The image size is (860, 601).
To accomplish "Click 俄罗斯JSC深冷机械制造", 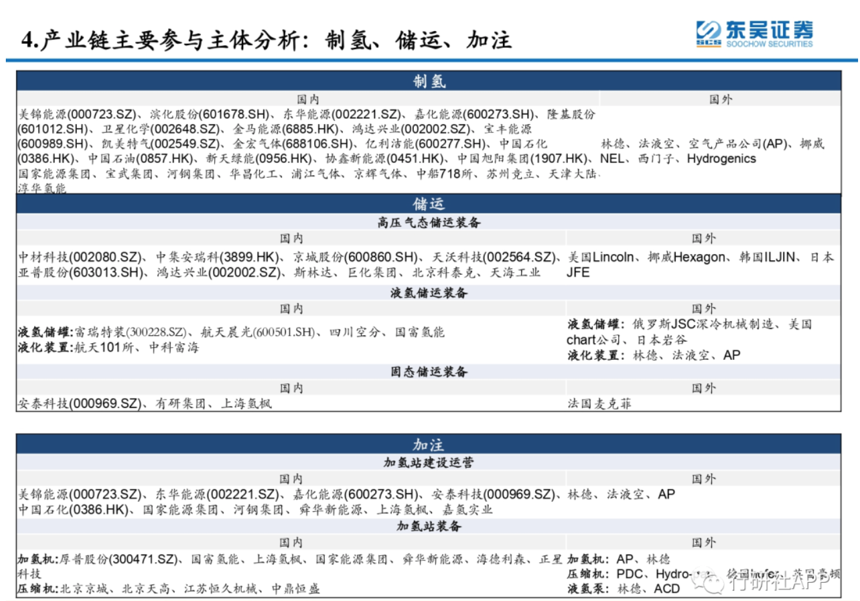I will point(704,324).
